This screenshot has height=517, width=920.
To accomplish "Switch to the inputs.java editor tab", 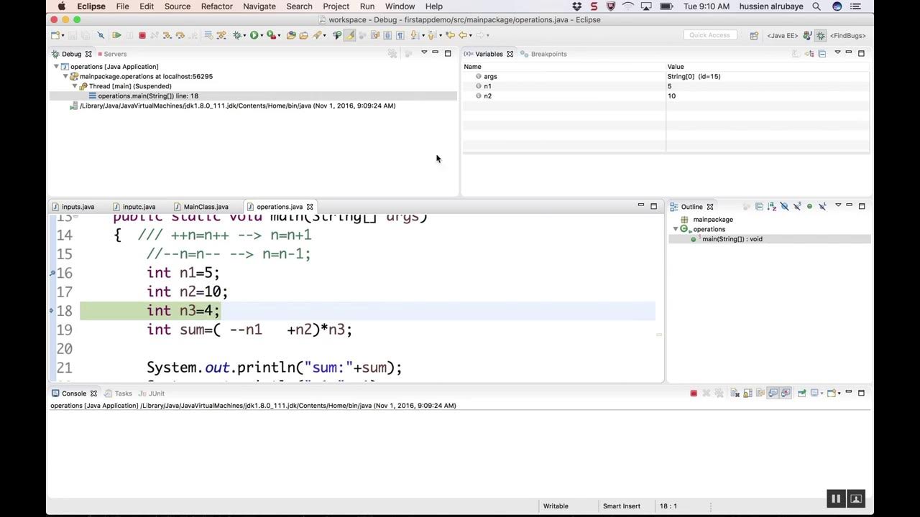I will point(78,207).
